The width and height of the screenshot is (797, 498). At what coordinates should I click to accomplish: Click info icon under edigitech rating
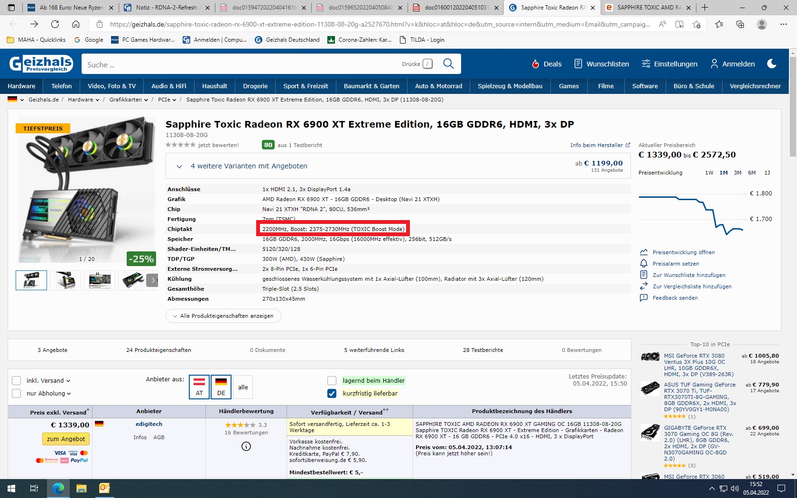[246, 446]
